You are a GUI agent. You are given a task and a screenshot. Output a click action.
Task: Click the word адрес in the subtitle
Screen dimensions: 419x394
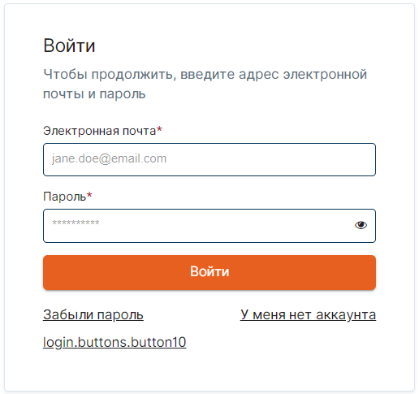(258, 75)
